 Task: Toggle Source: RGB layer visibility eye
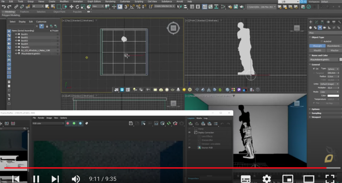pos(189,148)
